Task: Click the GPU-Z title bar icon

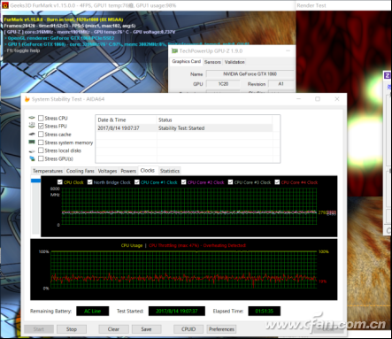Action: click(174, 50)
